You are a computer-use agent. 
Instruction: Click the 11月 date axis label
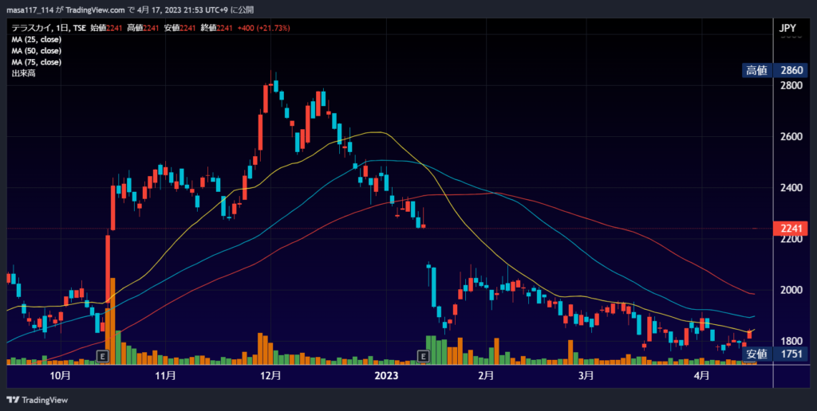166,376
